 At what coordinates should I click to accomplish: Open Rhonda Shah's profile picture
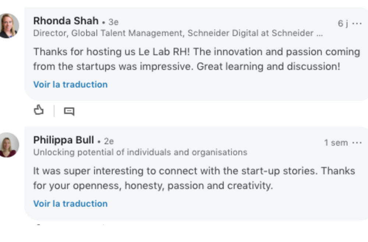[9, 26]
